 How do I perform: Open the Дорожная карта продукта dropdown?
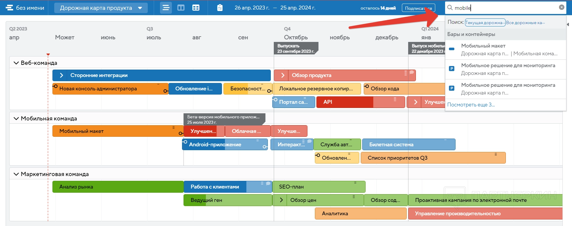click(101, 8)
